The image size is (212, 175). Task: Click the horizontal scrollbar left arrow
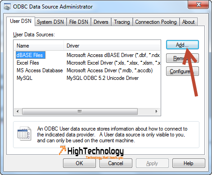pos(18,111)
